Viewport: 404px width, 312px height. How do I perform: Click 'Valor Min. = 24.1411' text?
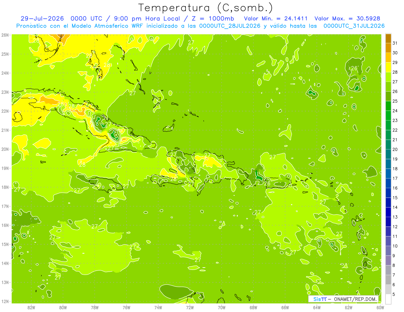coord(276,19)
